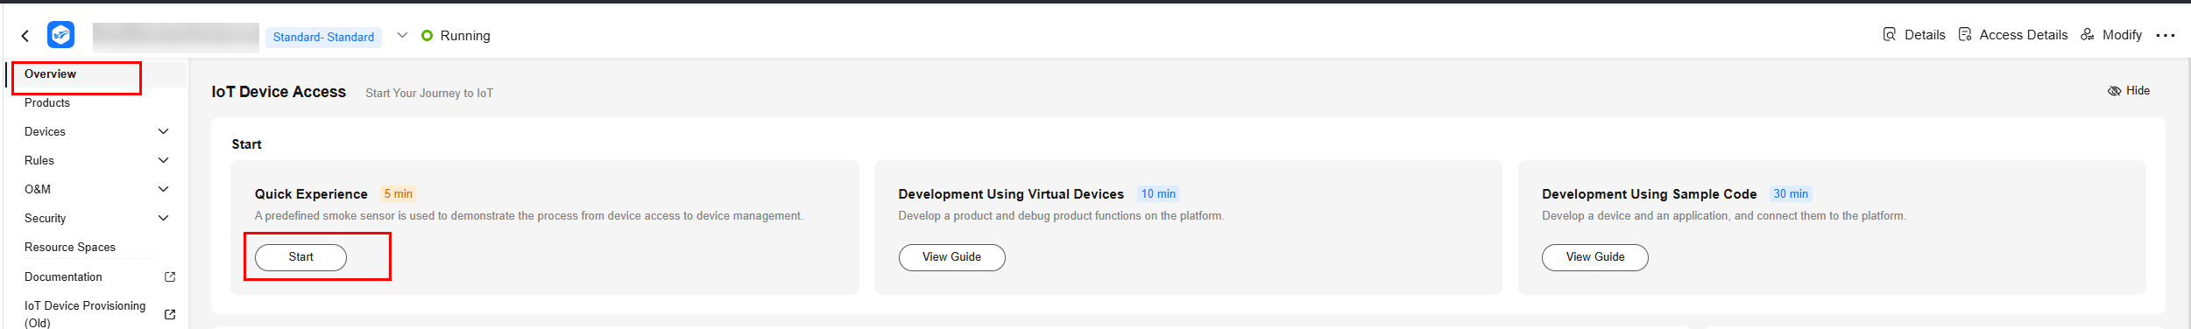View Guide for Virtual Devices development
Screen dimensions: 2191x329
tap(951, 257)
